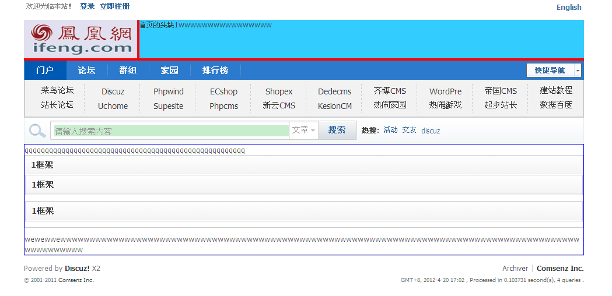Open the 快捷导航 quick navigation dropdown
The height and width of the screenshot is (296, 612).
click(x=554, y=70)
